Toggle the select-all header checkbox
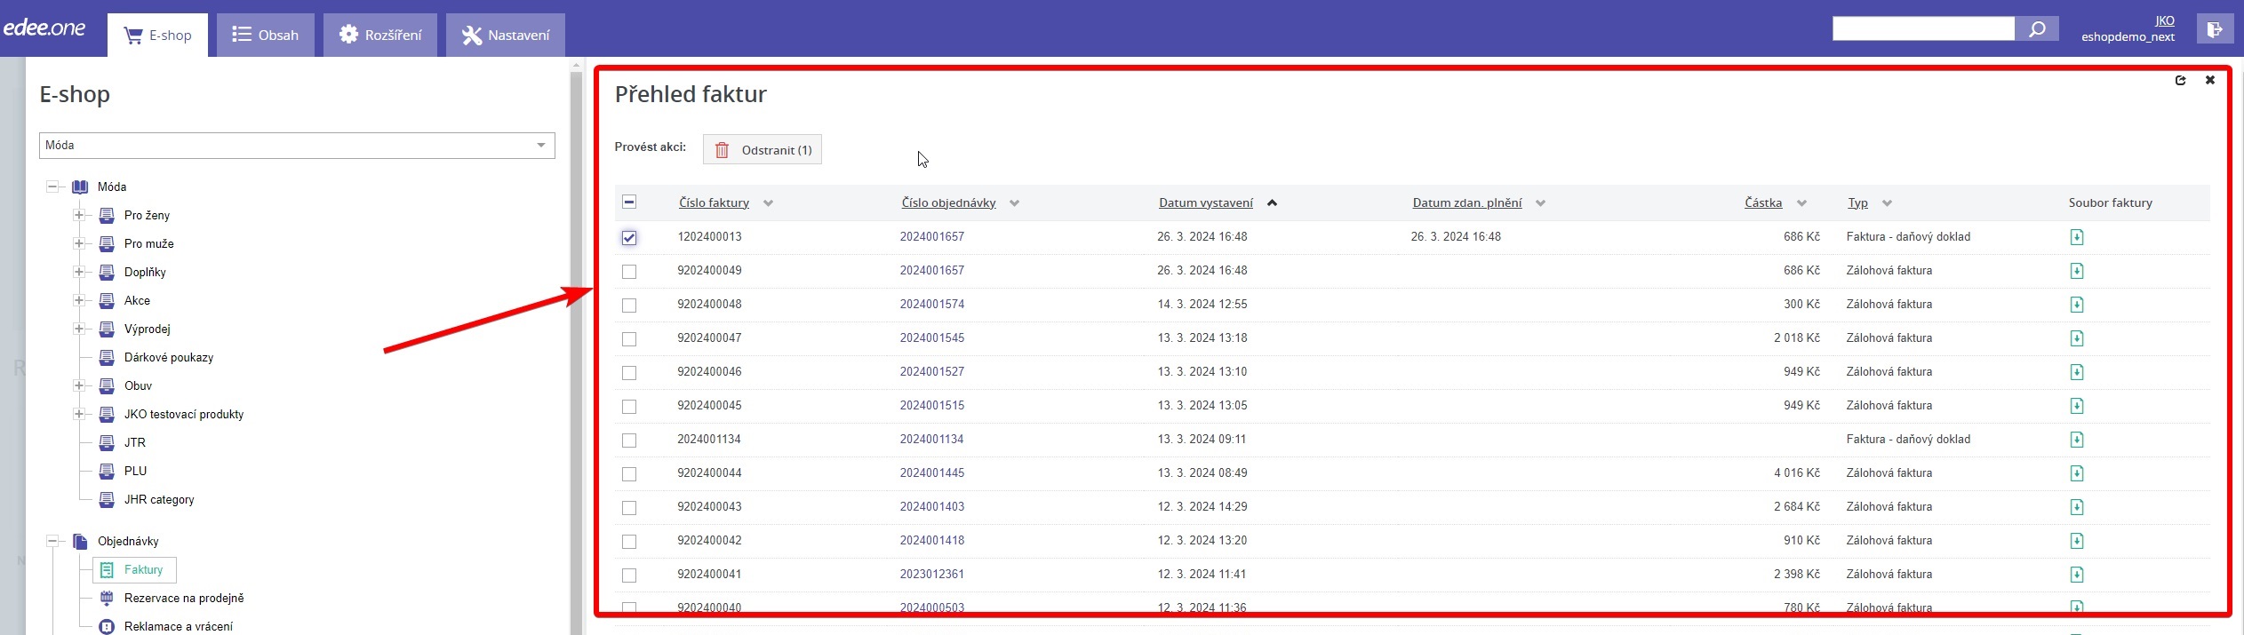 629,202
